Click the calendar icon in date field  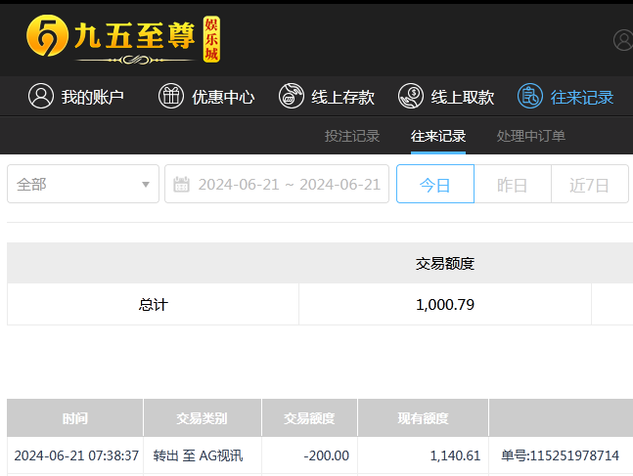(x=181, y=184)
